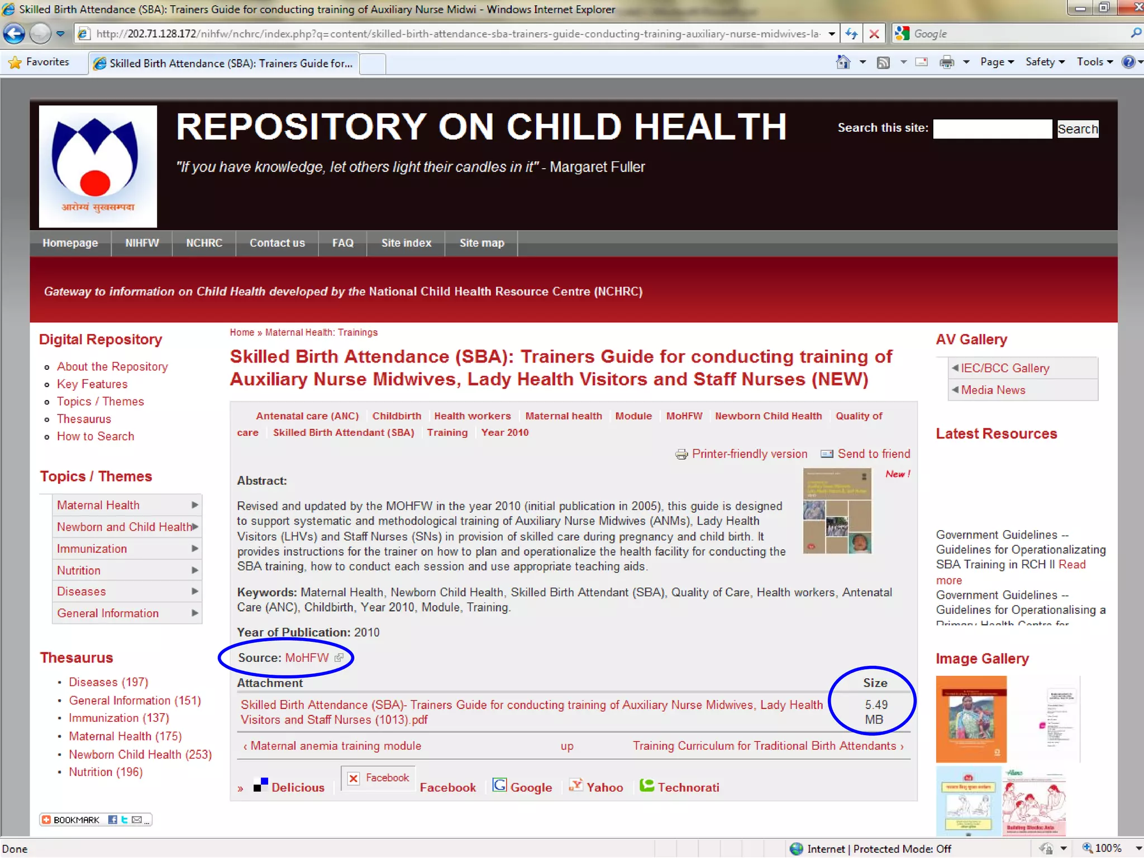Expand the Page menu dropdown
This screenshot has height=858, width=1144.
(997, 62)
